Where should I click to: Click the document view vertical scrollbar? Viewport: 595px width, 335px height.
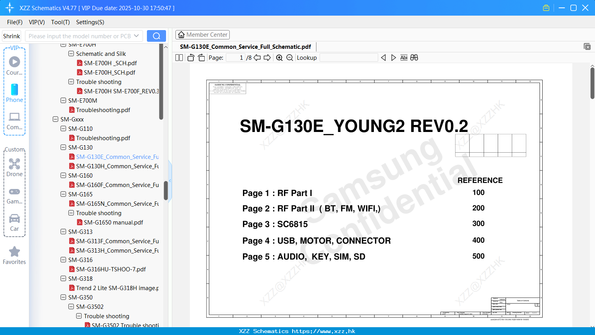(x=592, y=83)
